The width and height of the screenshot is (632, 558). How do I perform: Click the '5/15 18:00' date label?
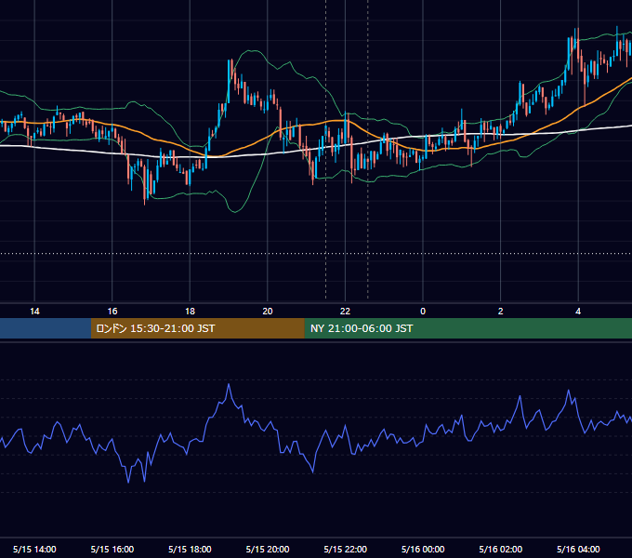(190, 549)
